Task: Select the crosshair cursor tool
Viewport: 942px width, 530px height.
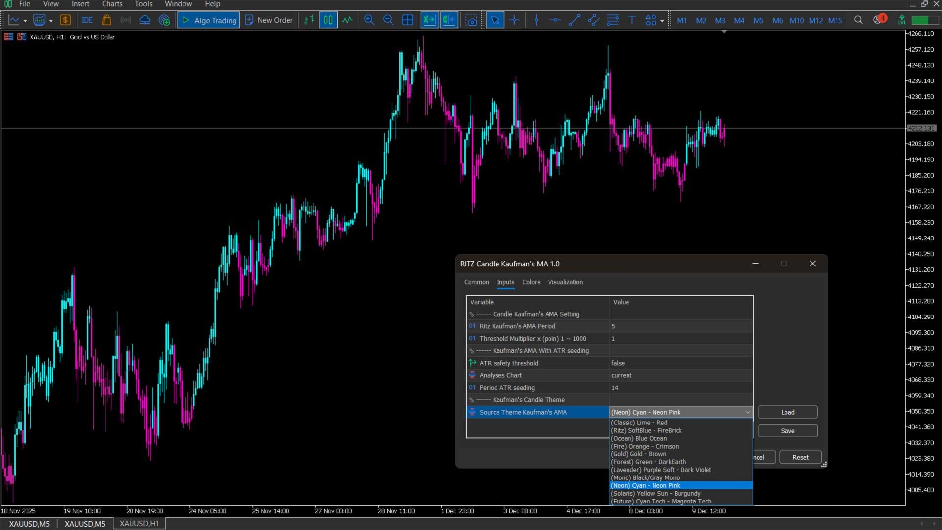Action: click(514, 20)
